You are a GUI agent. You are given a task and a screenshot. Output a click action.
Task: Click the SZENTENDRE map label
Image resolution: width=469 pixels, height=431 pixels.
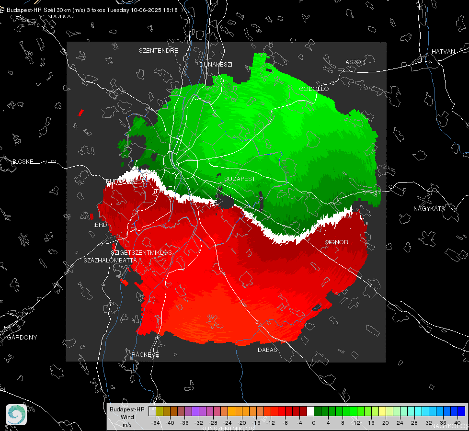pyautogui.click(x=159, y=51)
